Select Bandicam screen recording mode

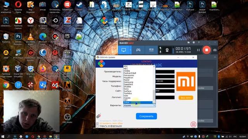tap(124, 50)
